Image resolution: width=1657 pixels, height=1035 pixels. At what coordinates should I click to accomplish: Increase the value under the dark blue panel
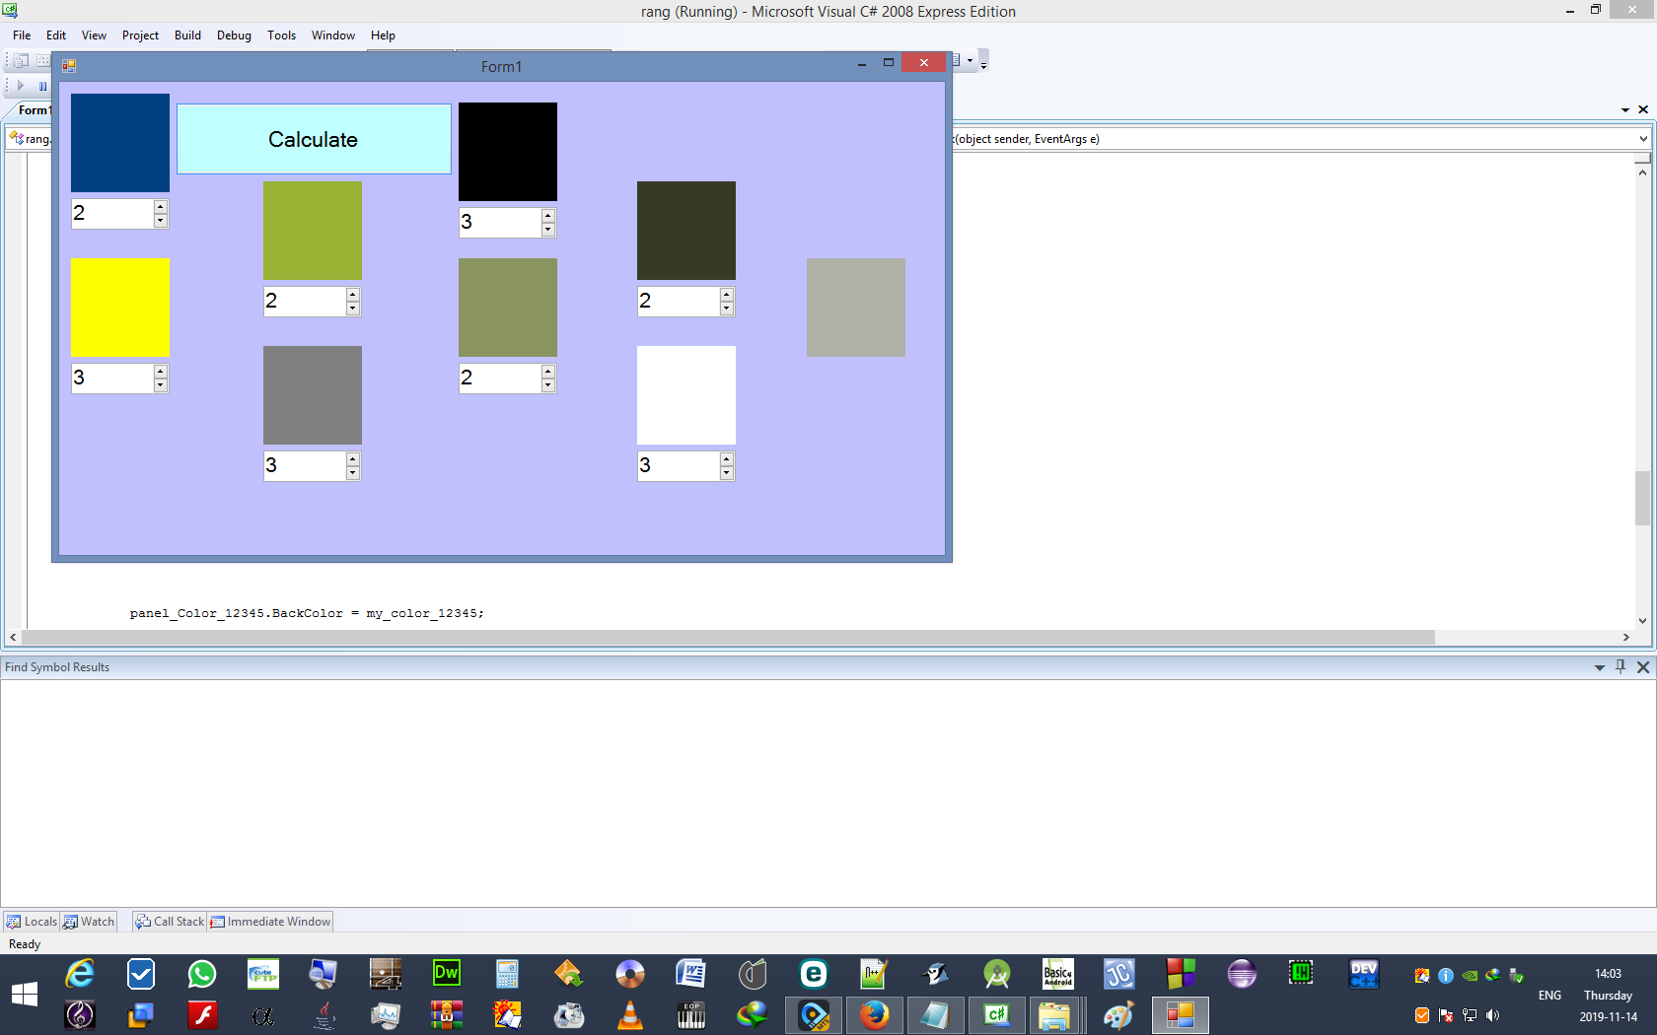[160, 207]
